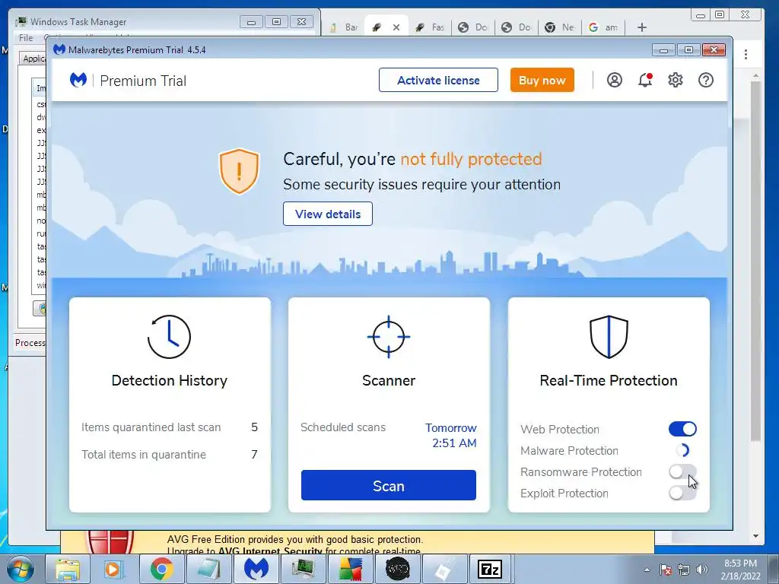779x584 pixels.
Task: Close the active Chrome tab
Action: (x=396, y=27)
